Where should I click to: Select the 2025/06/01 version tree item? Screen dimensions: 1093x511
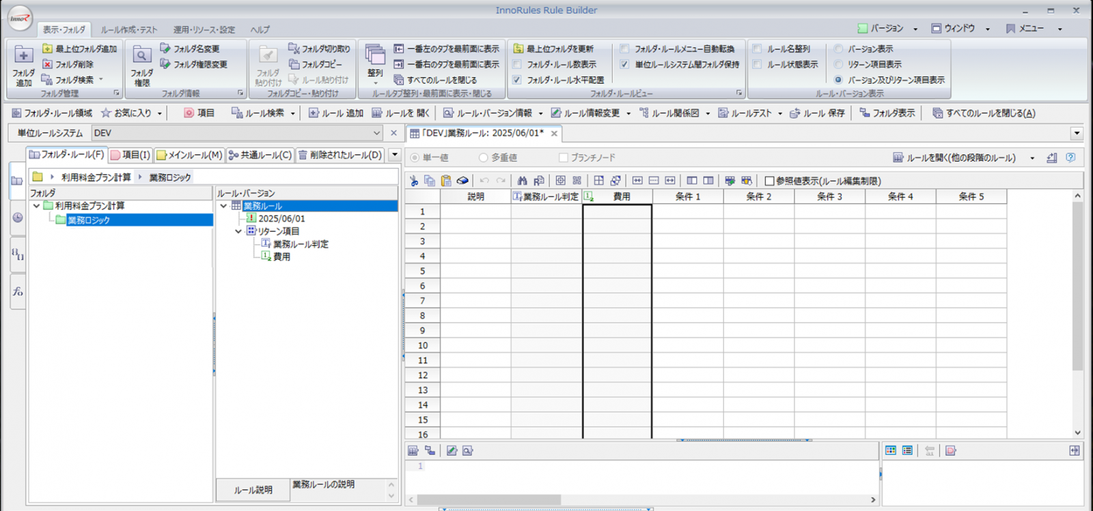click(281, 218)
